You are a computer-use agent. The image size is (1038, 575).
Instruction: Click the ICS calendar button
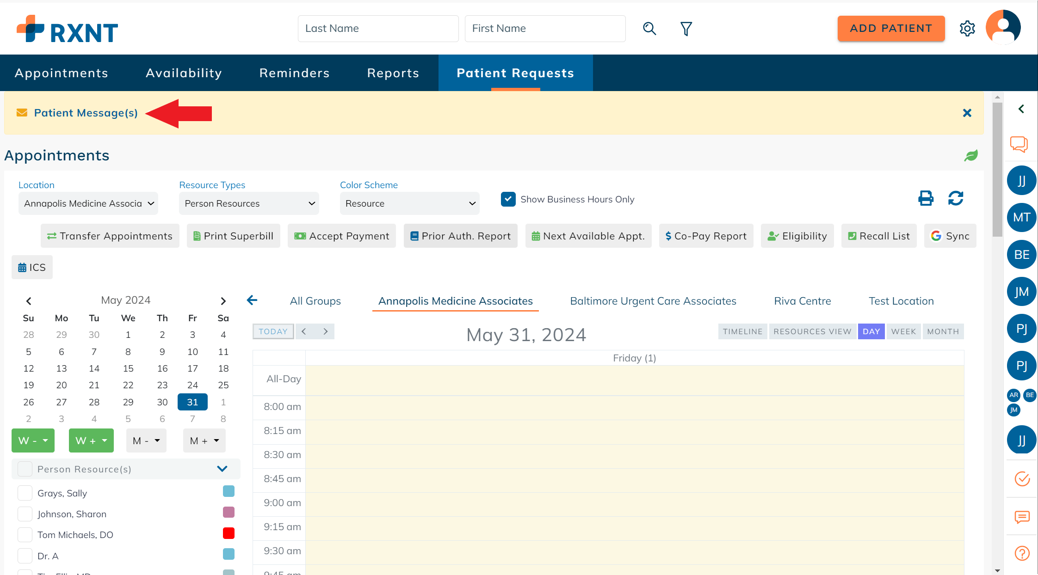coord(32,267)
